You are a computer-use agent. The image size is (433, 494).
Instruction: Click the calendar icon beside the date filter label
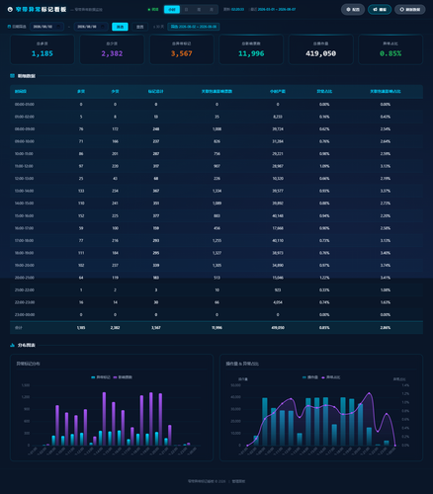coord(9,27)
